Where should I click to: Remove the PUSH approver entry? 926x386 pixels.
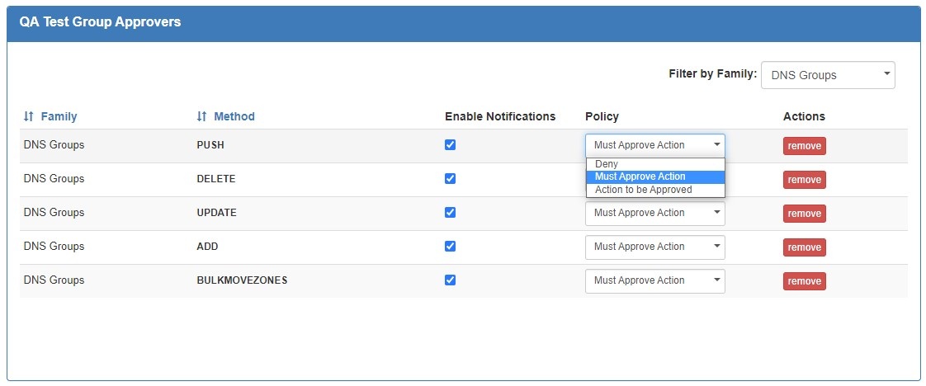804,146
